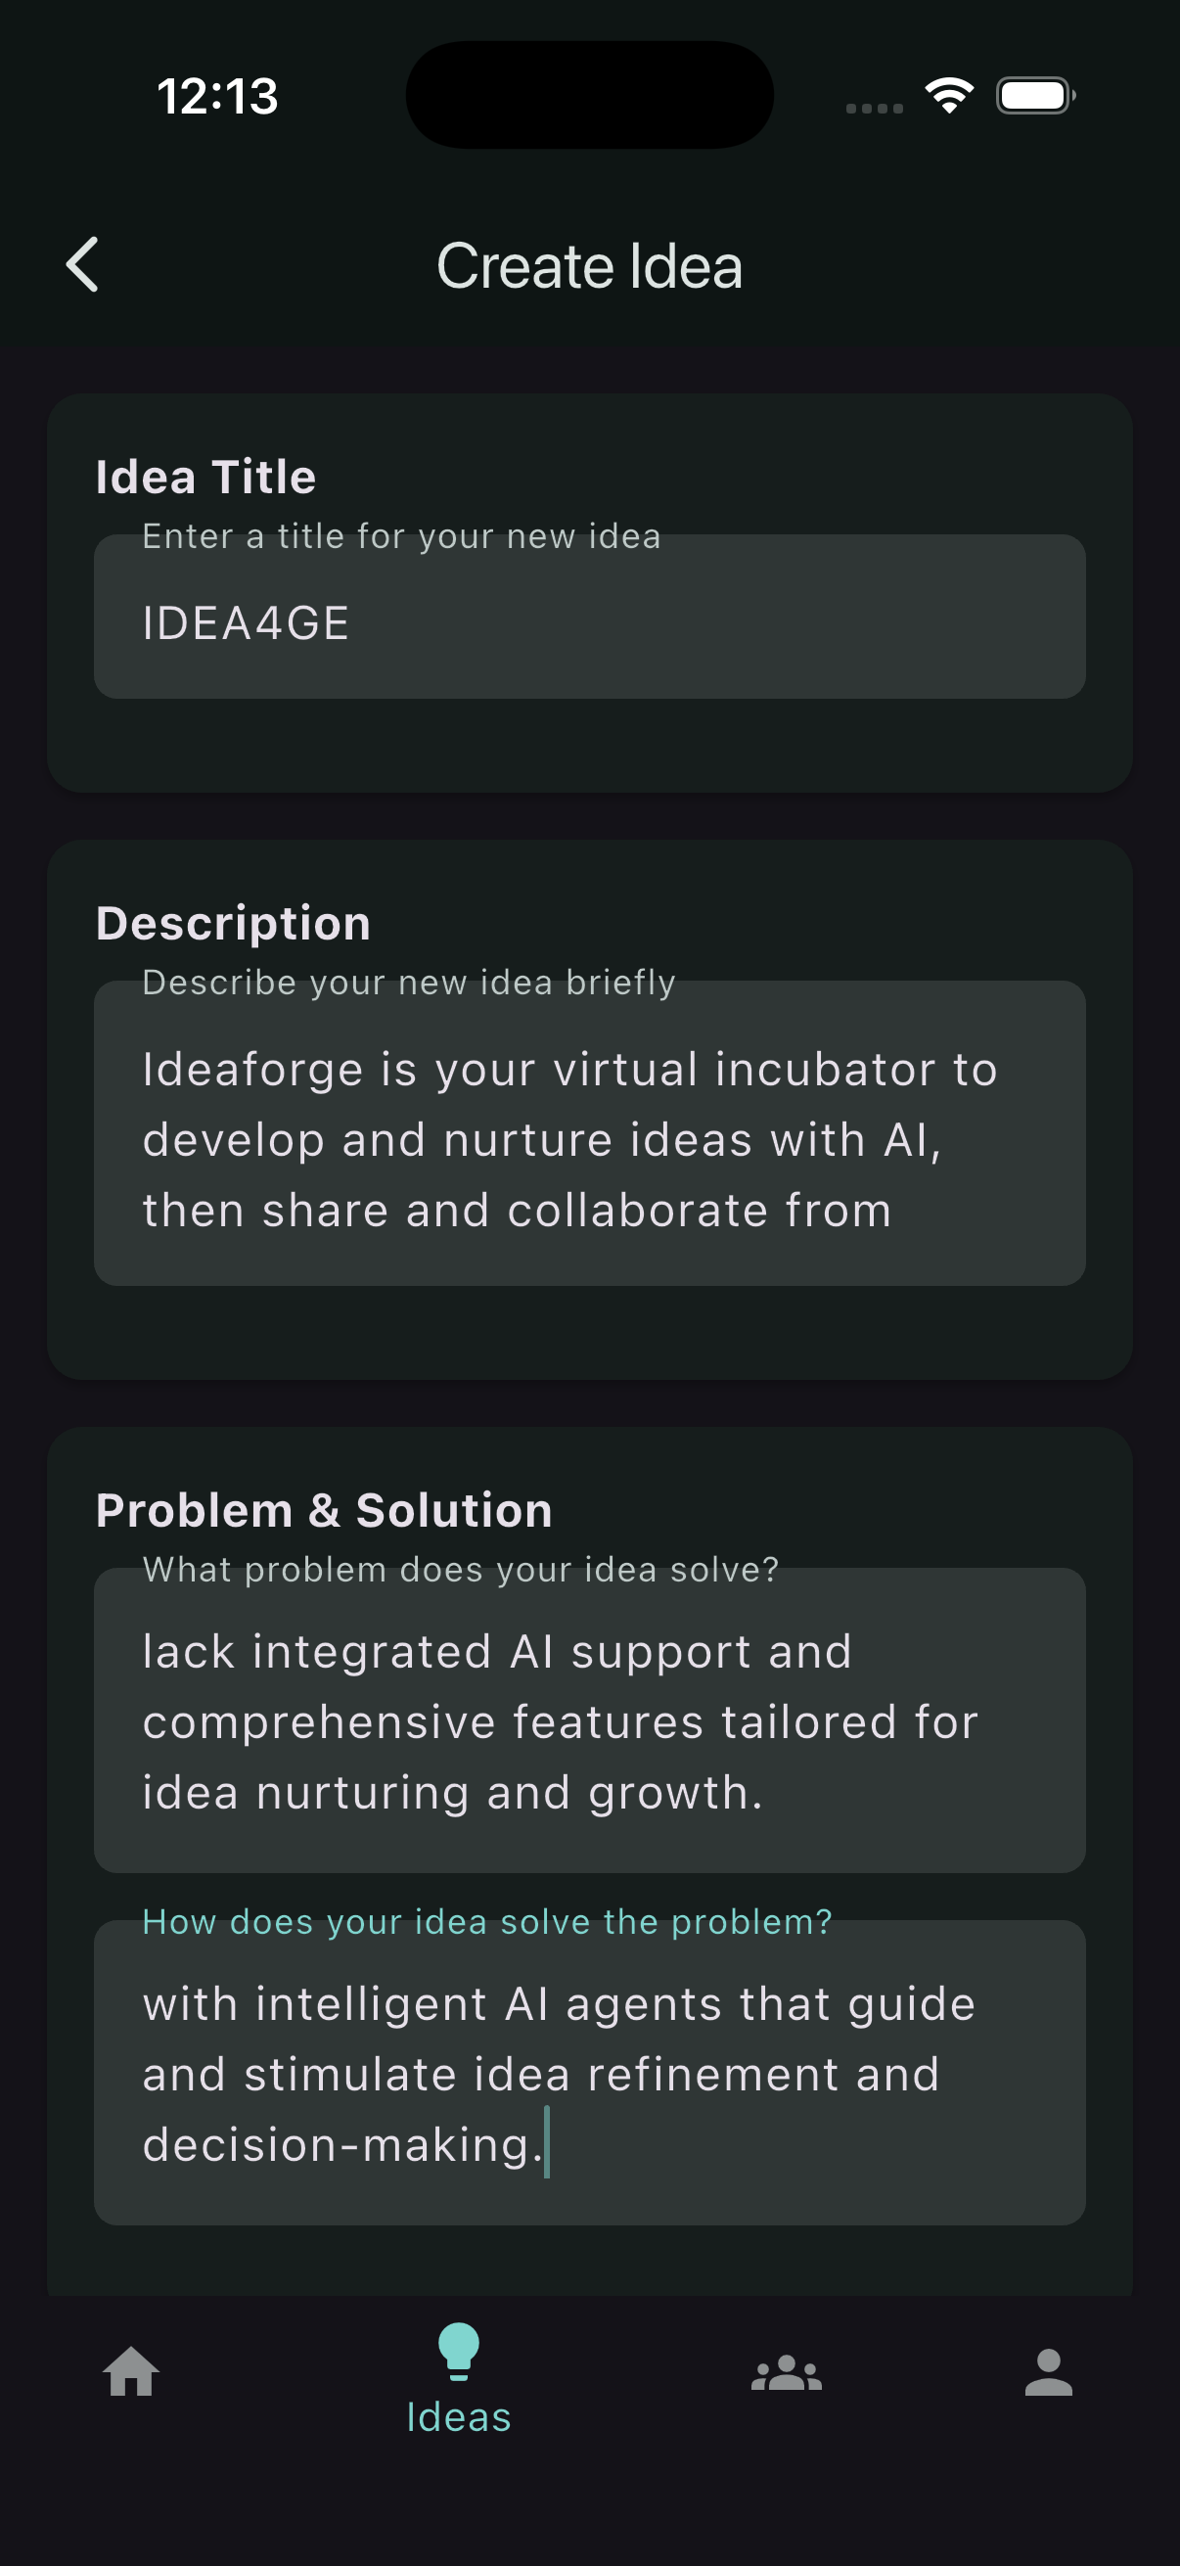
Task: Tap the Idea Title section header
Action: tap(205, 477)
